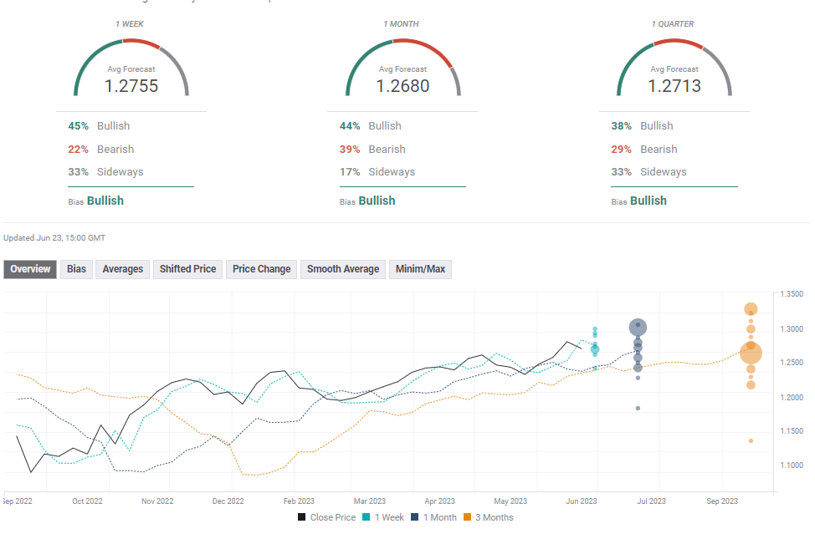This screenshot has height=534, width=815.
Task: Hide the 1 Month legend series
Action: click(x=435, y=517)
